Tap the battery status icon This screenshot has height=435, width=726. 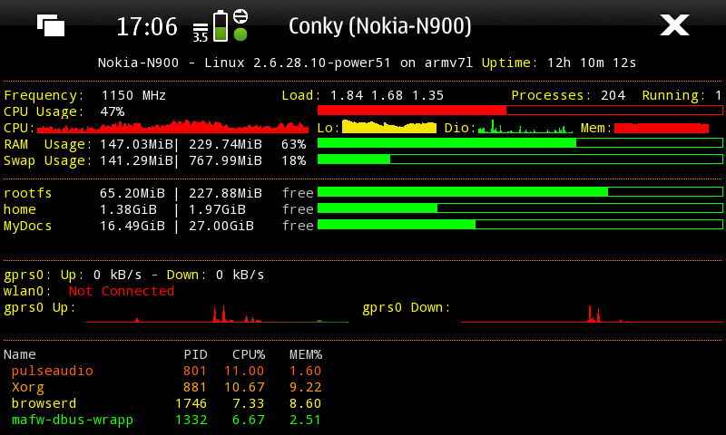tap(221, 26)
